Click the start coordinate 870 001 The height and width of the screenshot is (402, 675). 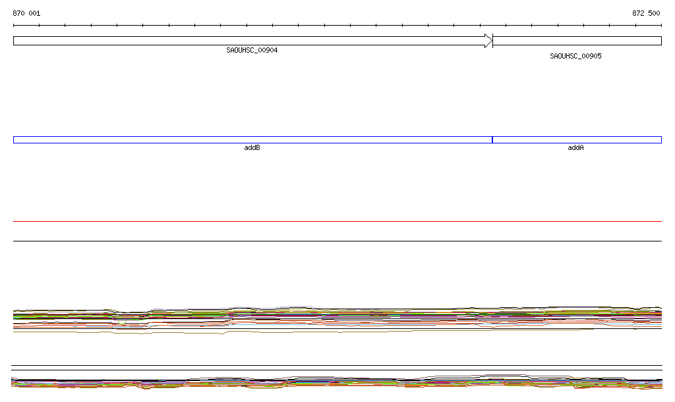click(x=26, y=13)
